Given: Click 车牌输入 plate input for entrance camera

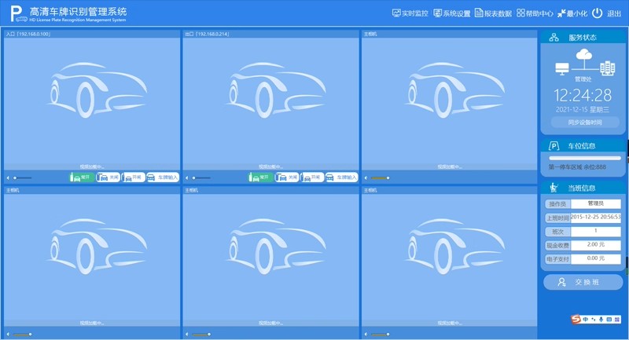Looking at the screenshot, I should [x=164, y=177].
